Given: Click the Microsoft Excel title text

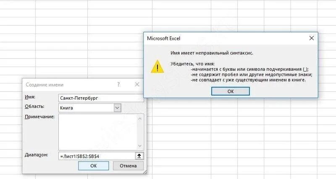Looking at the screenshot, I should (x=163, y=39).
